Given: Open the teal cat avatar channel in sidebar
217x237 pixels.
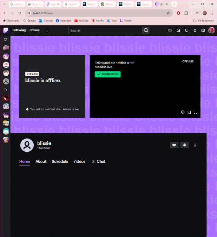Looking at the screenshot, I should click(x=6, y=131).
